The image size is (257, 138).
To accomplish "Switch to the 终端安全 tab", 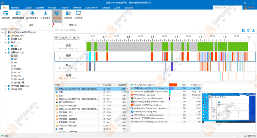I will click(x=52, y=7).
